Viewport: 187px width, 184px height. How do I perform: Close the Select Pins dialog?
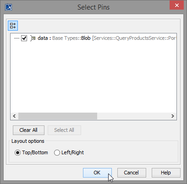tap(177, 5)
